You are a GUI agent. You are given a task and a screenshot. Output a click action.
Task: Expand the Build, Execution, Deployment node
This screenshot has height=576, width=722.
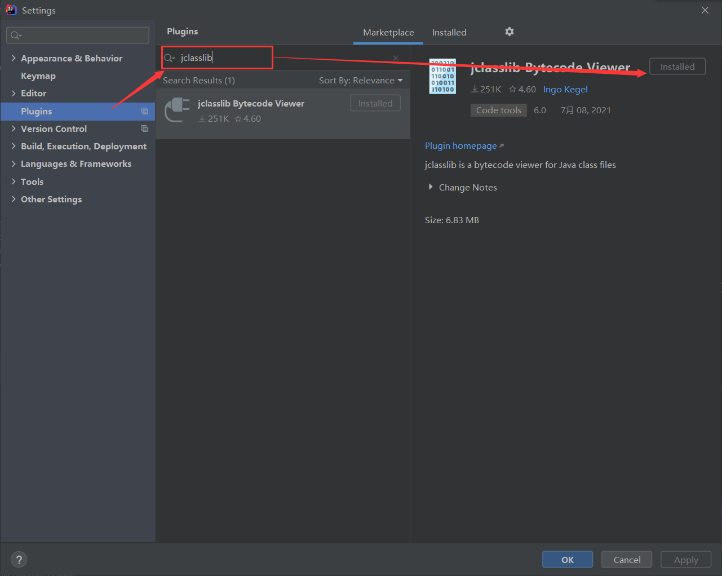(14, 146)
